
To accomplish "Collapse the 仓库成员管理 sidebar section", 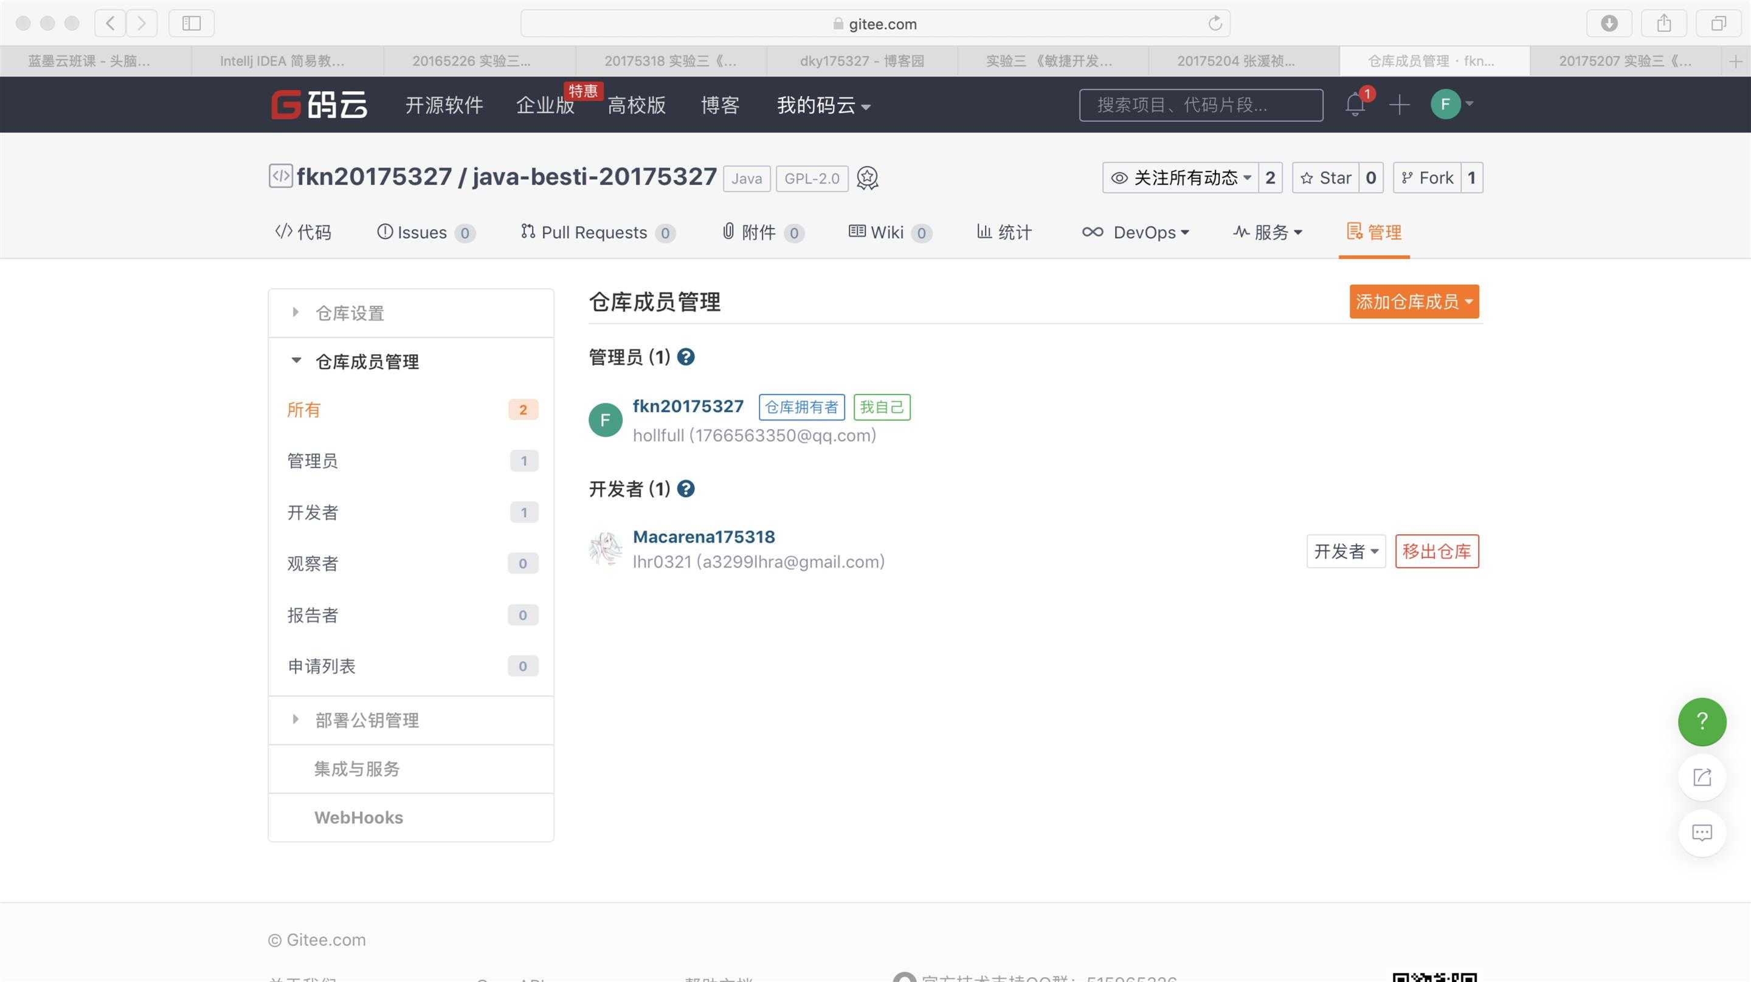I will coord(410,362).
